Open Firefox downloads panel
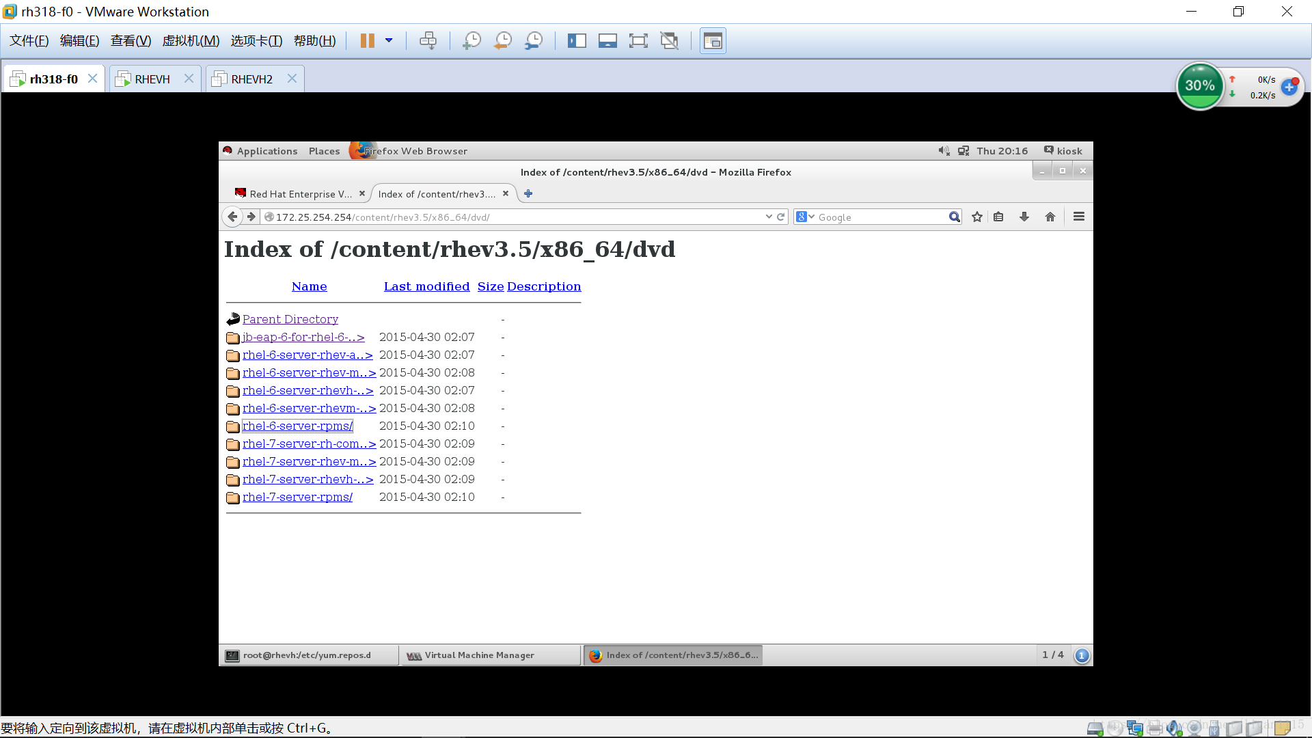 [1024, 217]
